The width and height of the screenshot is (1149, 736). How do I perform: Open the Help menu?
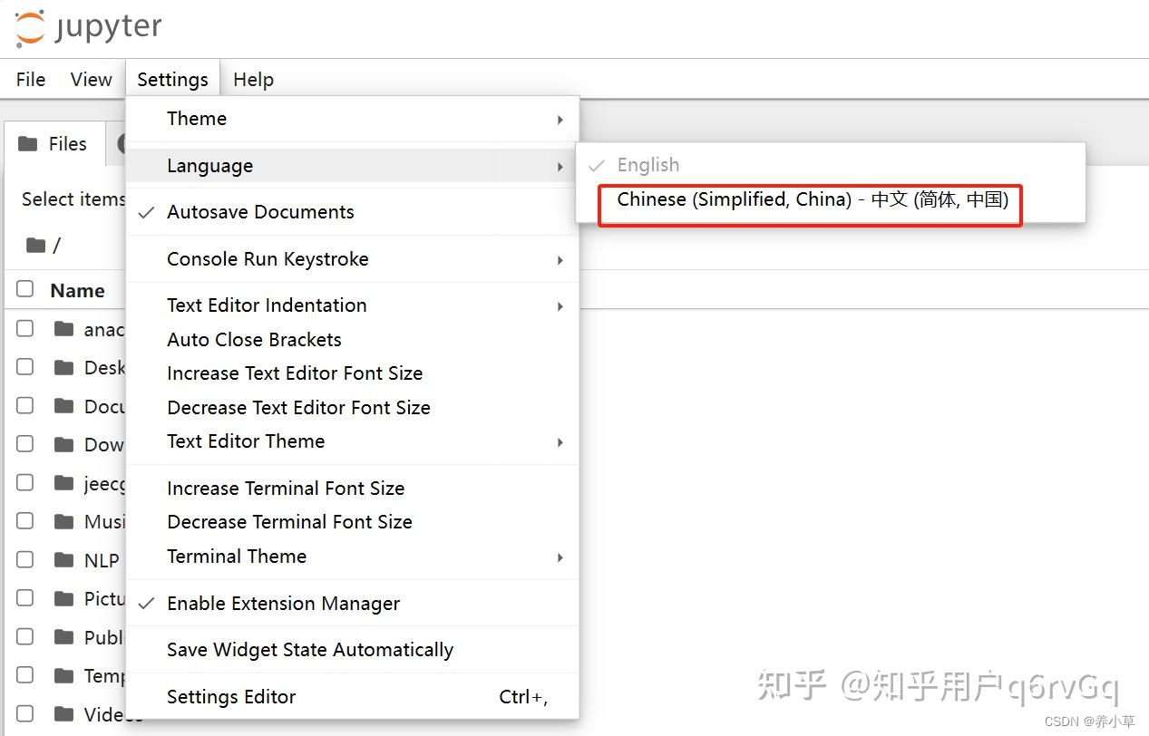[252, 79]
